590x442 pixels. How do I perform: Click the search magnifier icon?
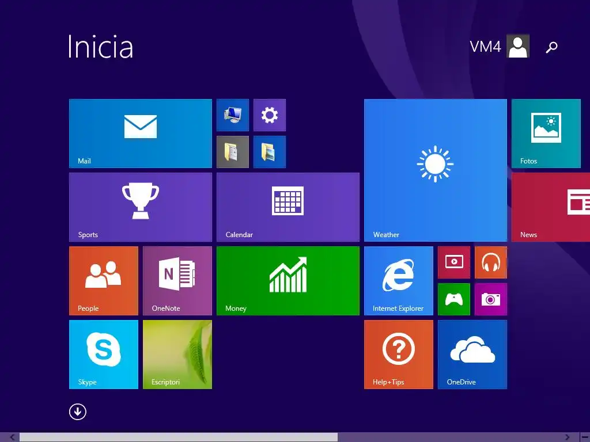pos(551,47)
